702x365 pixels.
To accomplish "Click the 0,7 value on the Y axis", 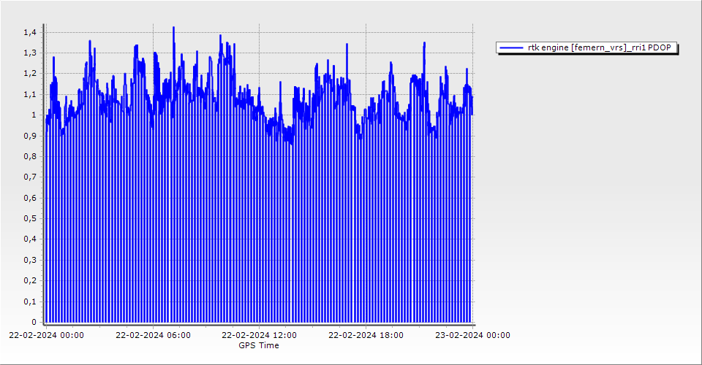I will pyautogui.click(x=29, y=177).
